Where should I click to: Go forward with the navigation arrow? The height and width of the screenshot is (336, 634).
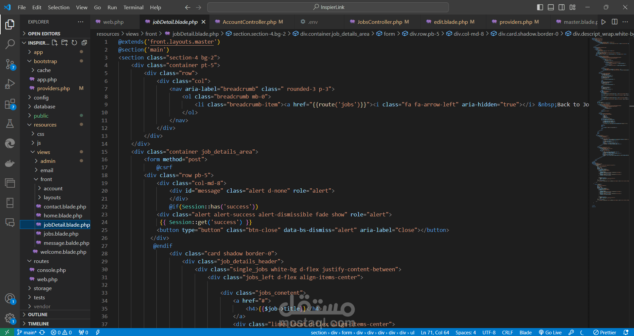[198, 7]
